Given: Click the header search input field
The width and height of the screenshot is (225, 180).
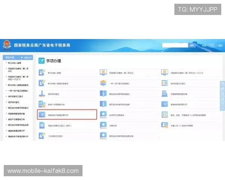Looking at the screenshot, I should coord(175,45).
